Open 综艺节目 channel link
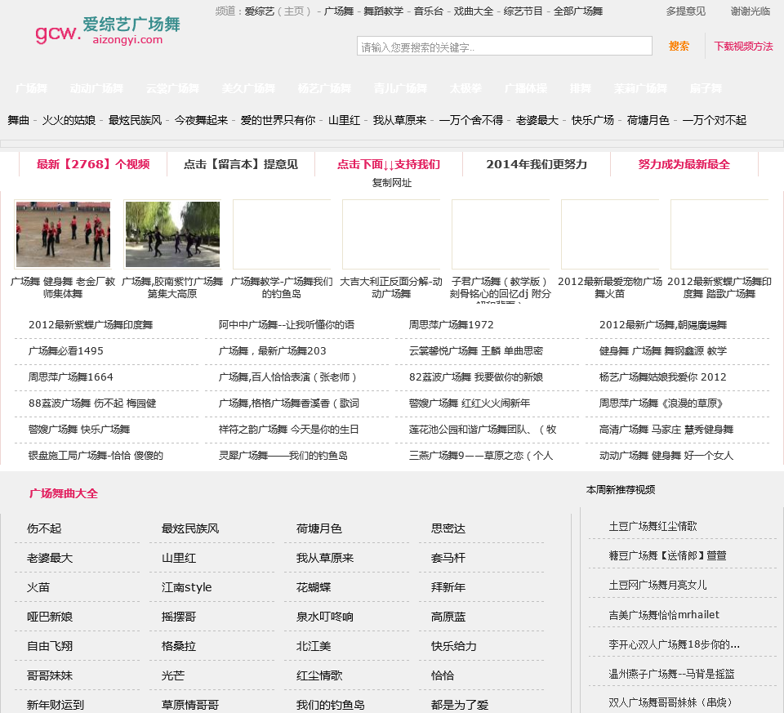 [x=523, y=11]
